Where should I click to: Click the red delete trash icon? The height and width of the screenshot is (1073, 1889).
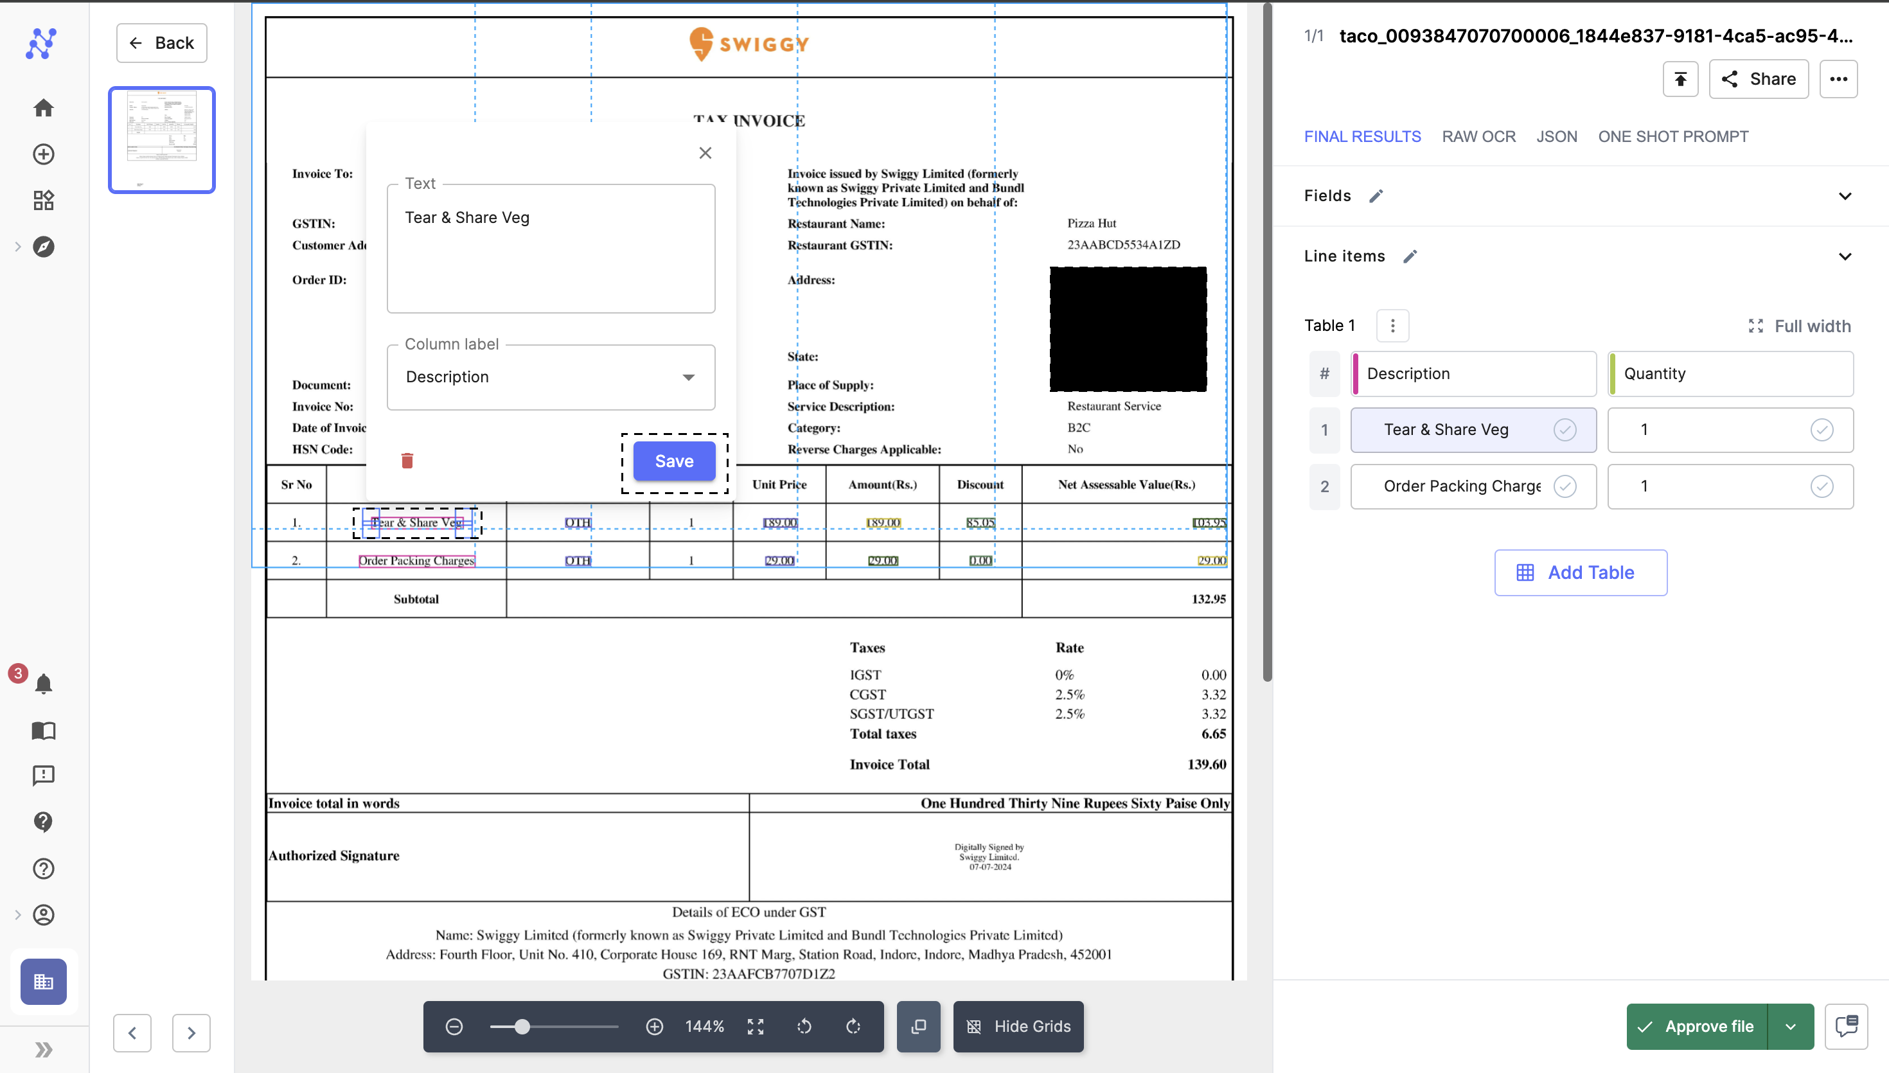tap(407, 461)
